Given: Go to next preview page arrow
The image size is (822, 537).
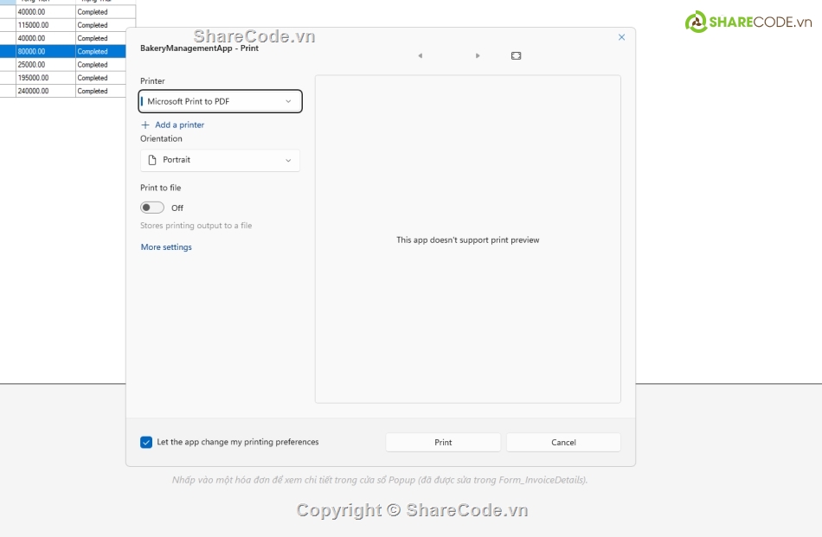Looking at the screenshot, I should click(x=478, y=56).
